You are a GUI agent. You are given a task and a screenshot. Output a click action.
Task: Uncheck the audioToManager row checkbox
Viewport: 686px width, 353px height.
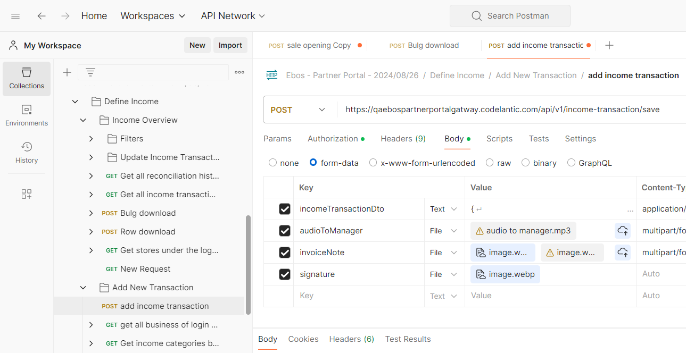[x=285, y=231]
